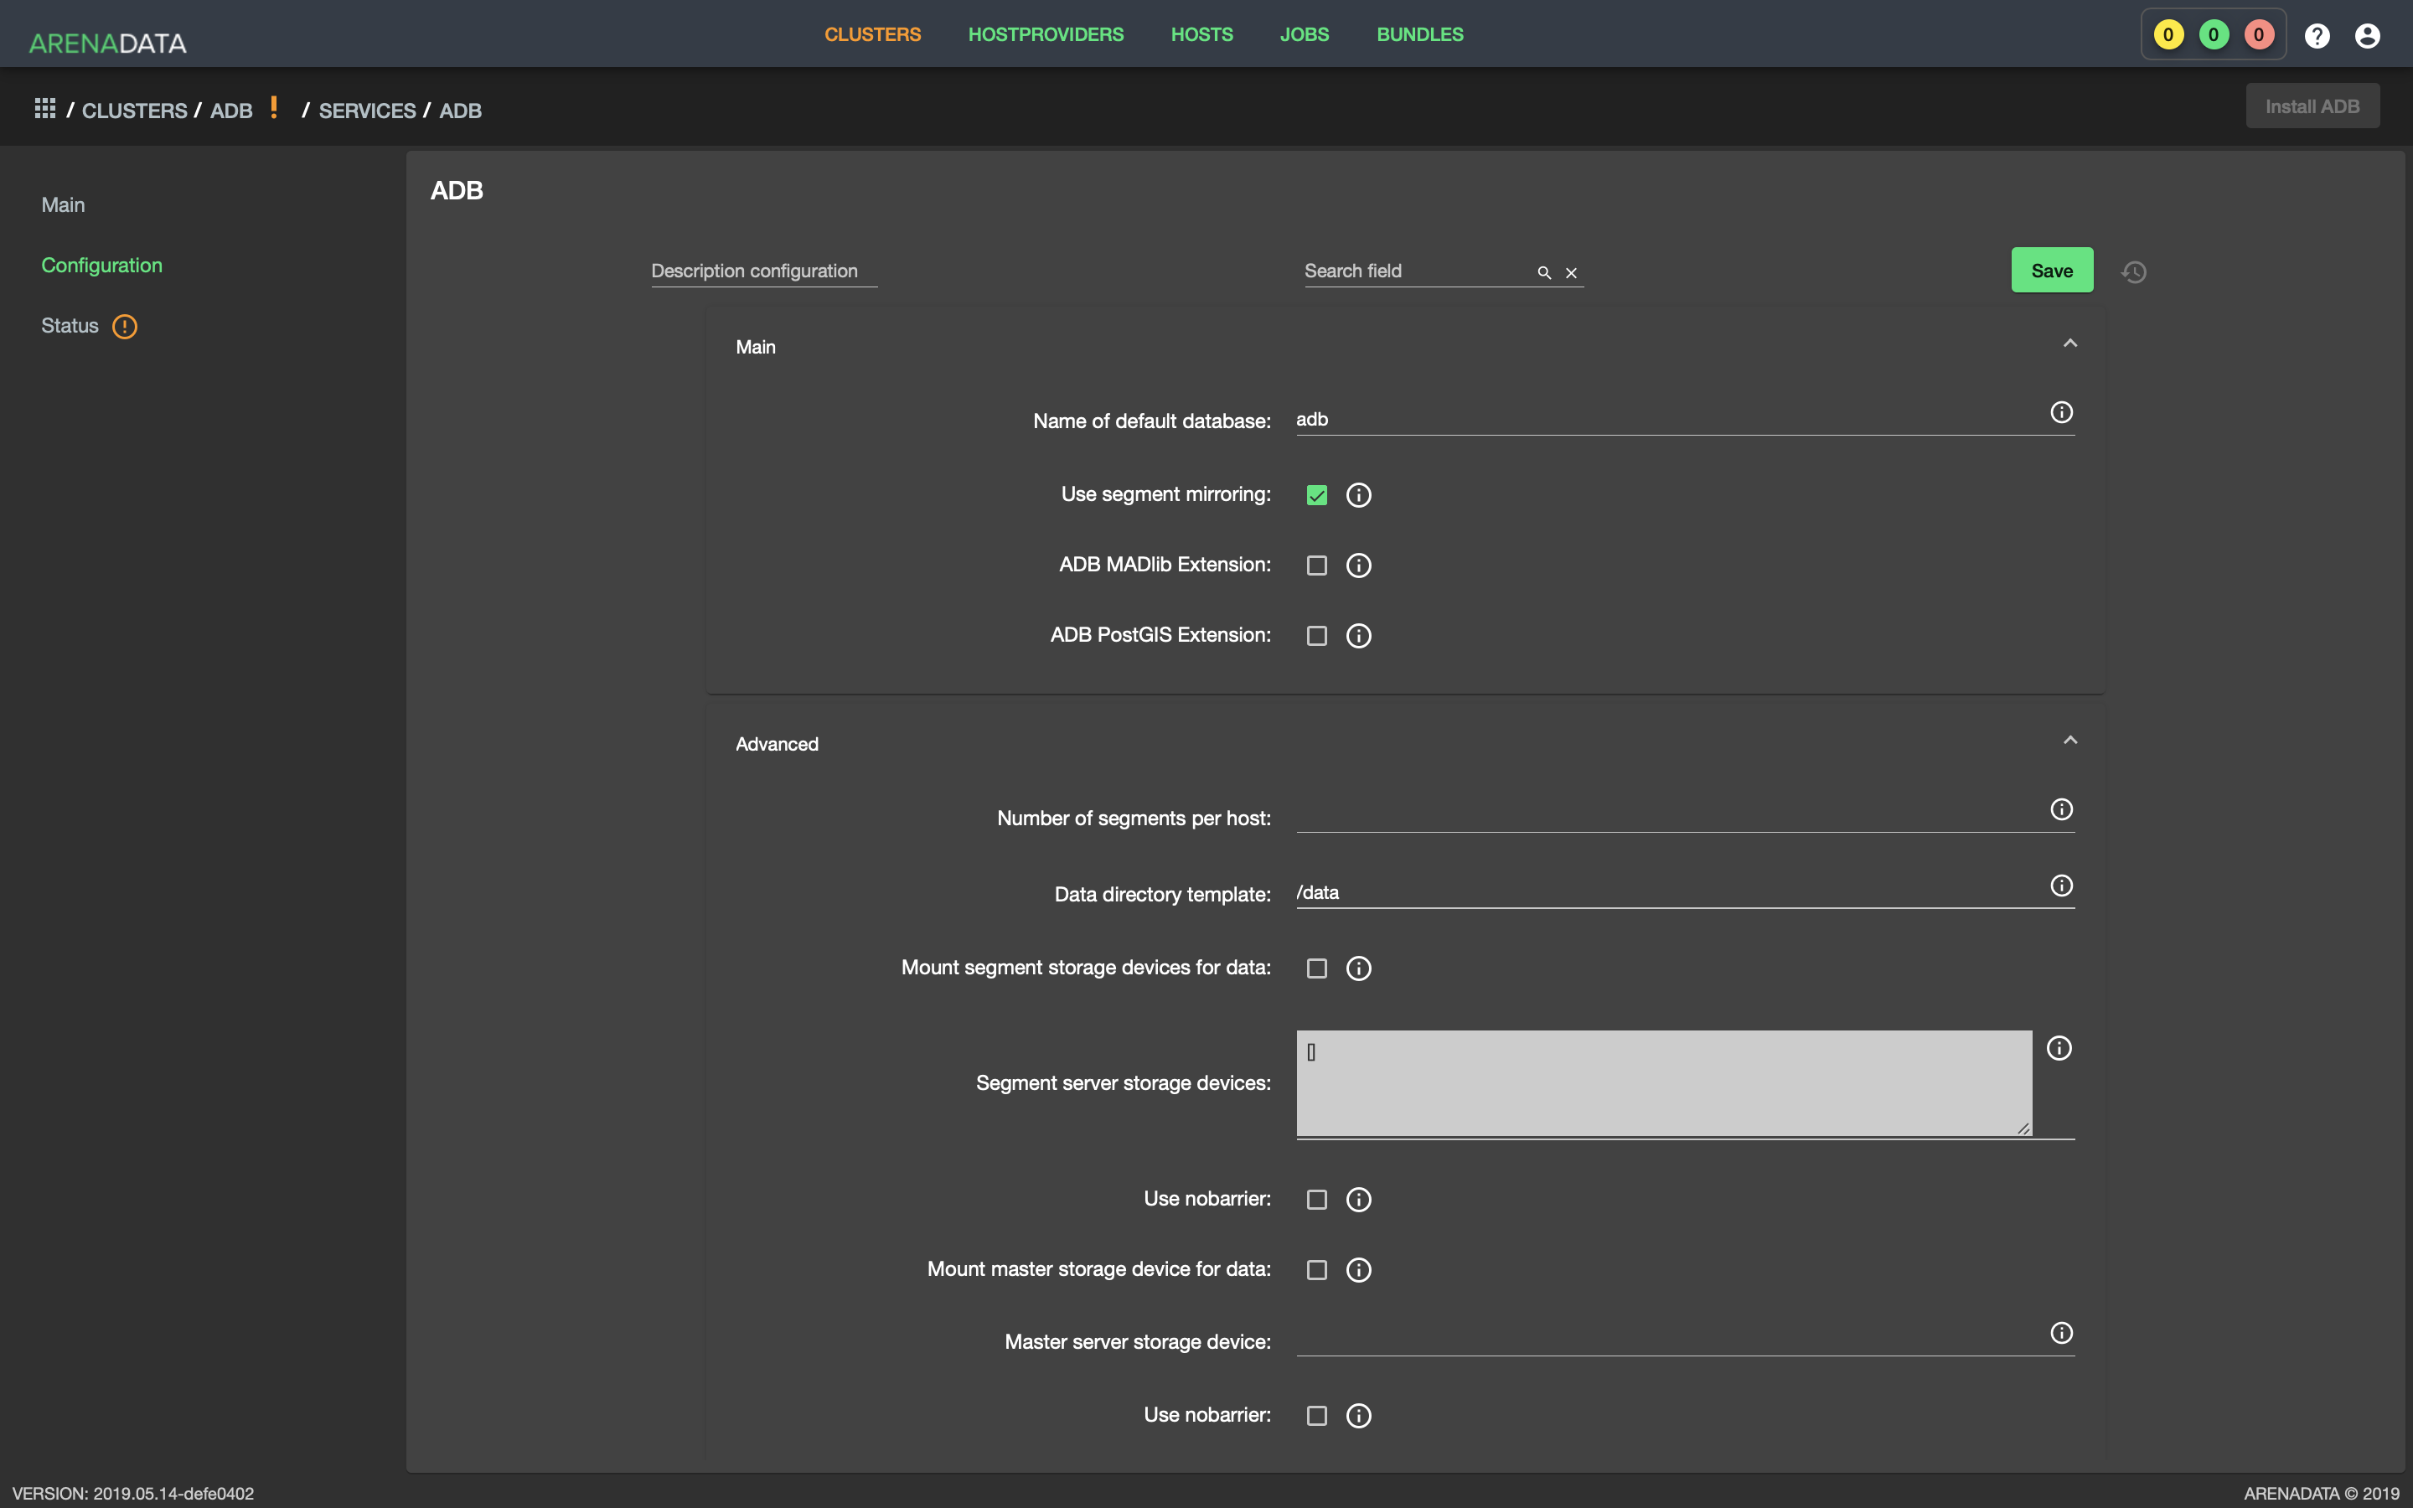Screen dimensions: 2413x1508
Task: Enable ADB MADlib Extension checkbox
Action: tap(1316, 565)
